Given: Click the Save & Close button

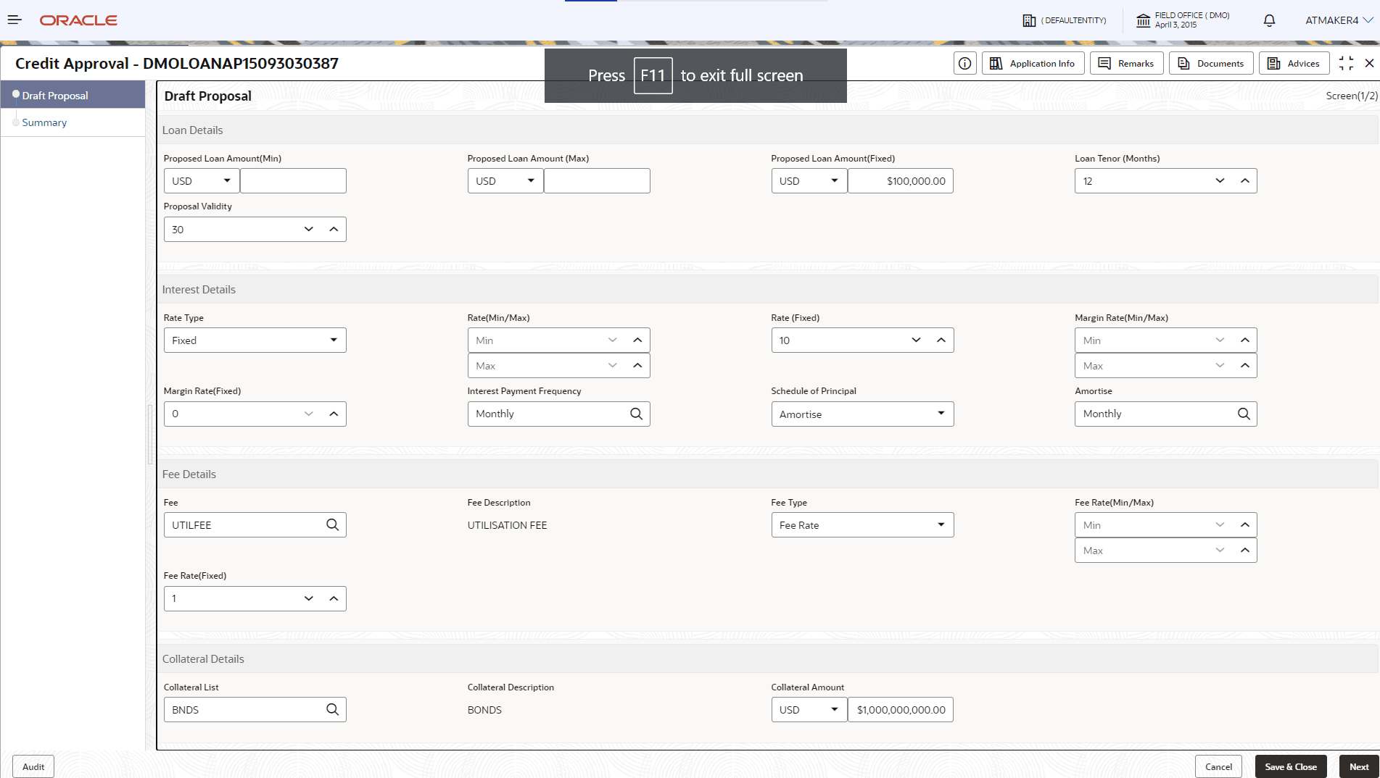Looking at the screenshot, I should click(1291, 766).
